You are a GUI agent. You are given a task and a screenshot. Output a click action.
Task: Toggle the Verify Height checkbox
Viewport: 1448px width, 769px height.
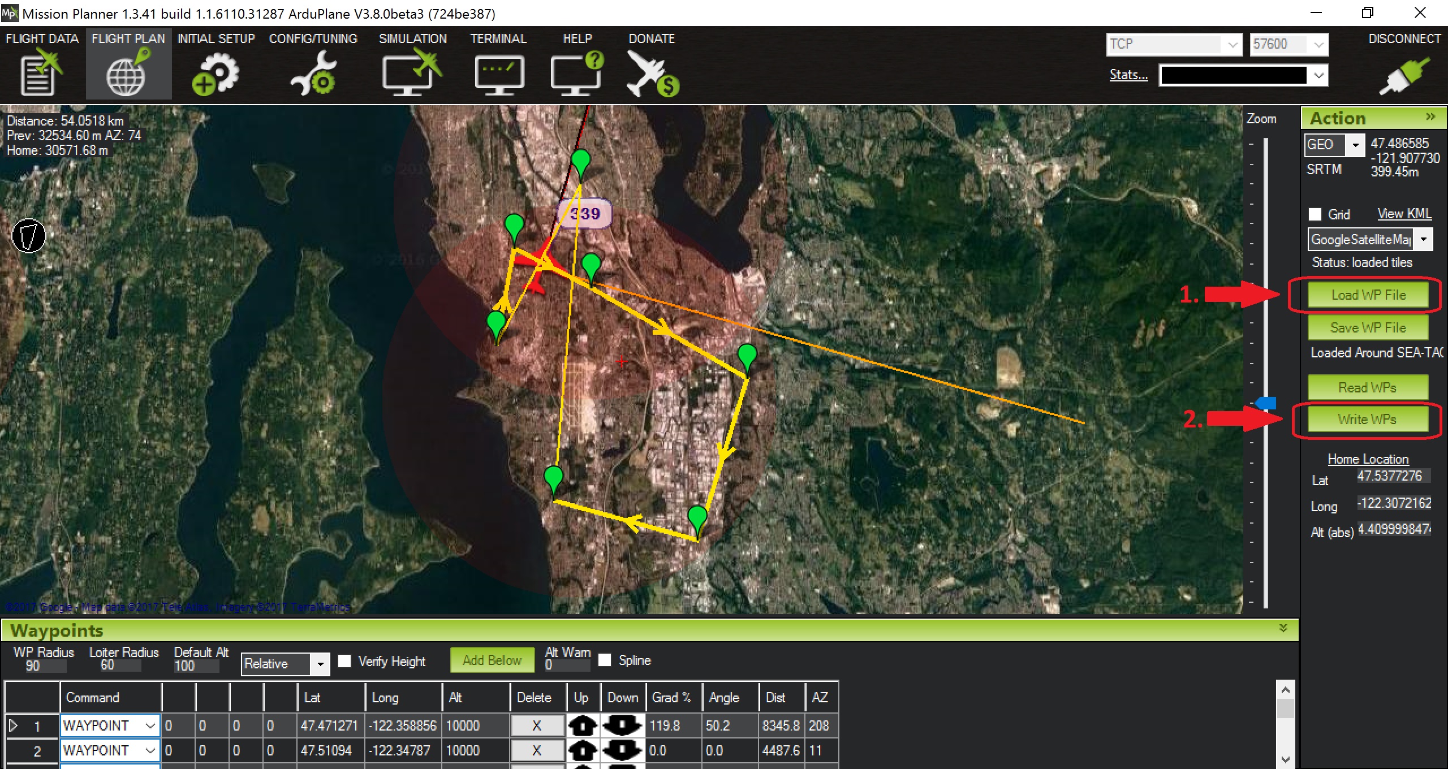coord(344,661)
